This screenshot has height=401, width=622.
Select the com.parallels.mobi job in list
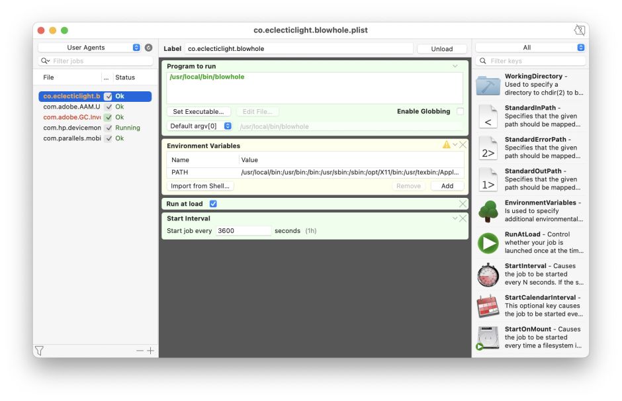[71, 138]
